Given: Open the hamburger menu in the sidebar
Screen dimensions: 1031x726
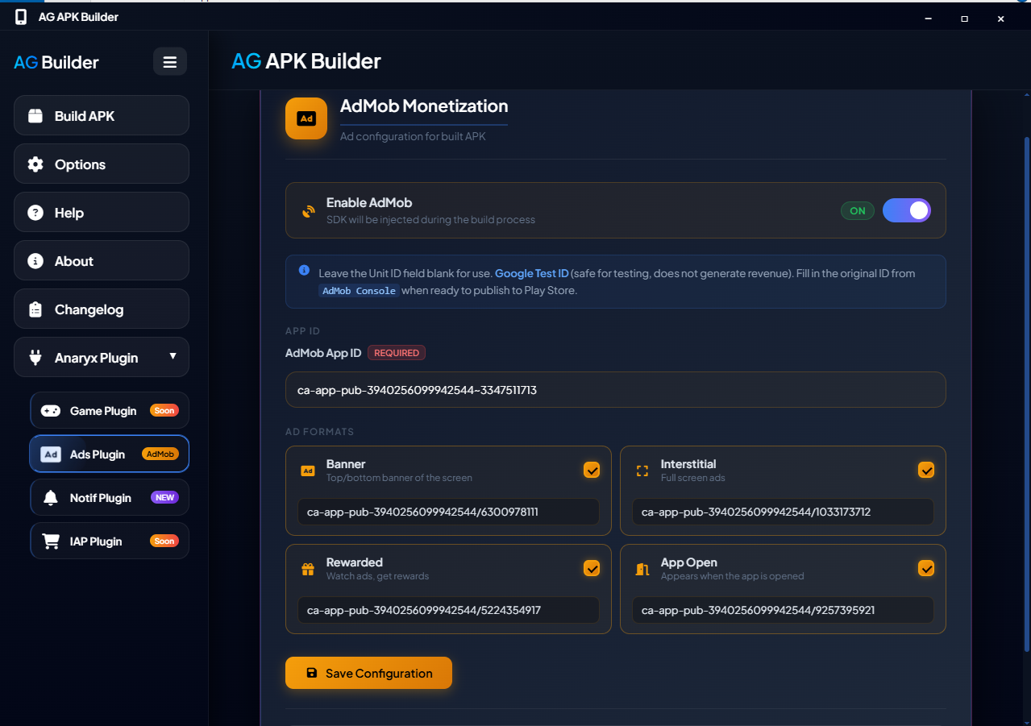Looking at the screenshot, I should (x=170, y=61).
